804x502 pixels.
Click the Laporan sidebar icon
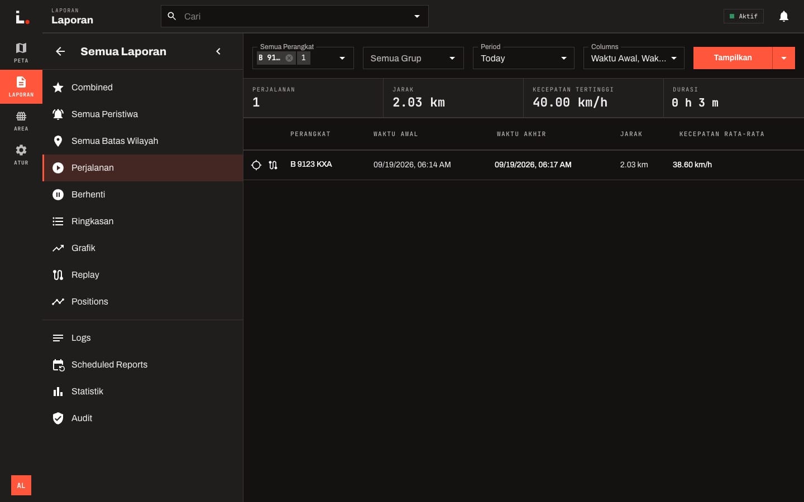(21, 86)
